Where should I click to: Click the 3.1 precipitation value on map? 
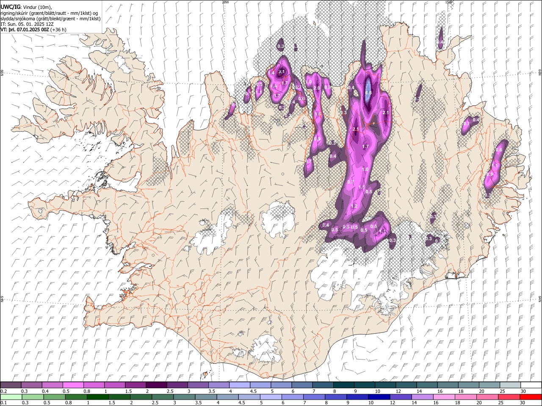tap(281, 72)
